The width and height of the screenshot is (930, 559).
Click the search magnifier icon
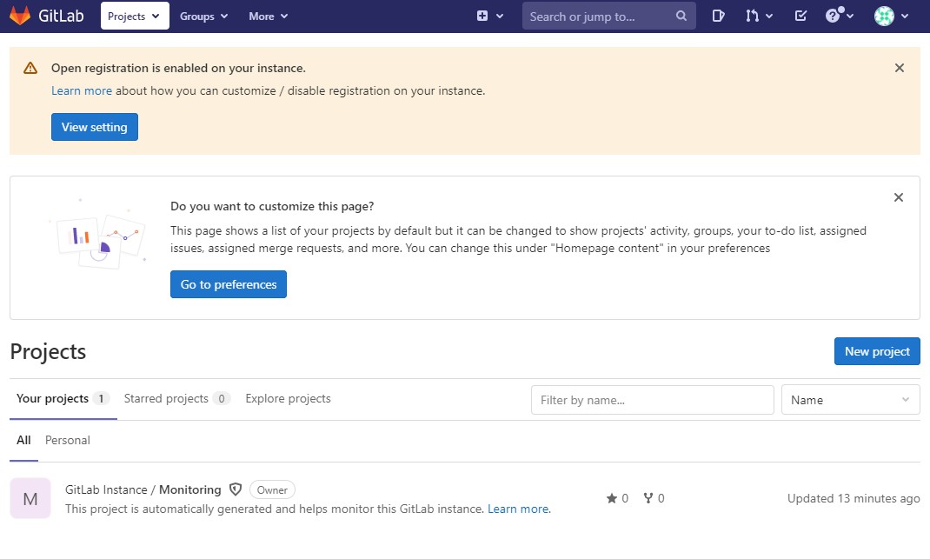681,16
